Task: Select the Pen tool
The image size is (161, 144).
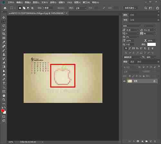Action: click(4, 79)
